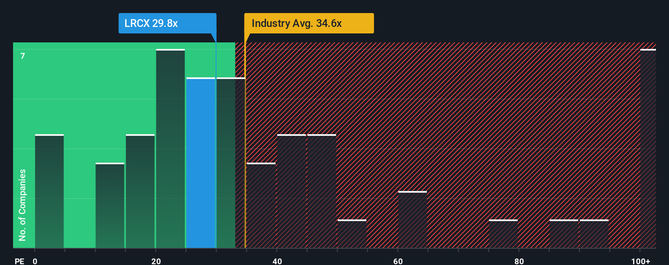Click the bar at PE 40 to 45
Viewport: 669px width, 265px height.
click(x=291, y=191)
